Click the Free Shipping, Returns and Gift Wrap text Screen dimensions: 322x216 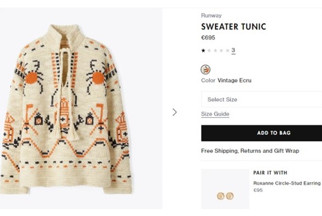point(250,151)
